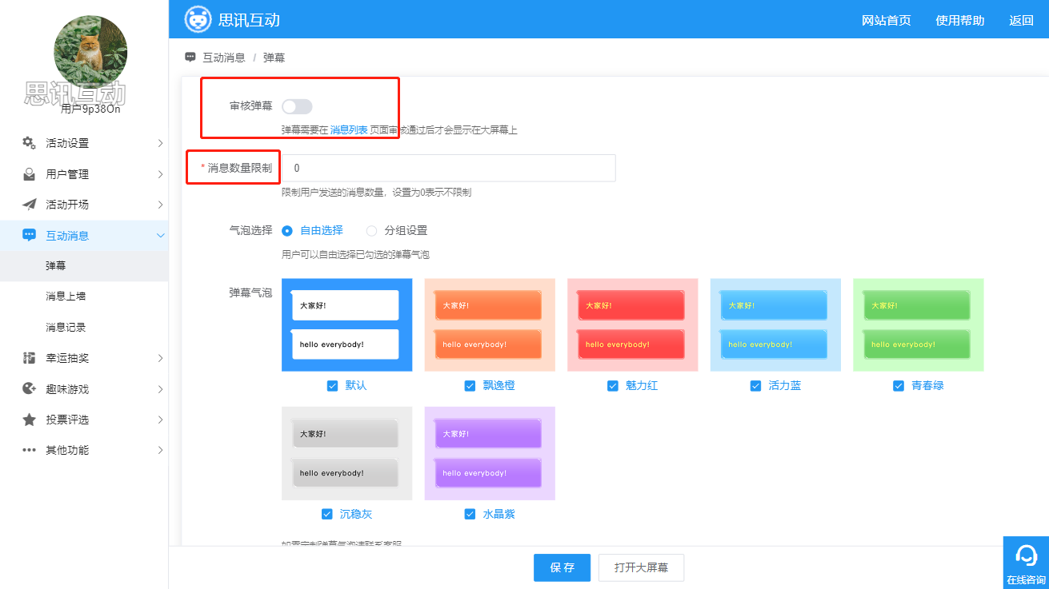Viewport: 1049px width, 589px height.
Task: Expand 投票评选 chevron arrow
Action: (x=160, y=420)
